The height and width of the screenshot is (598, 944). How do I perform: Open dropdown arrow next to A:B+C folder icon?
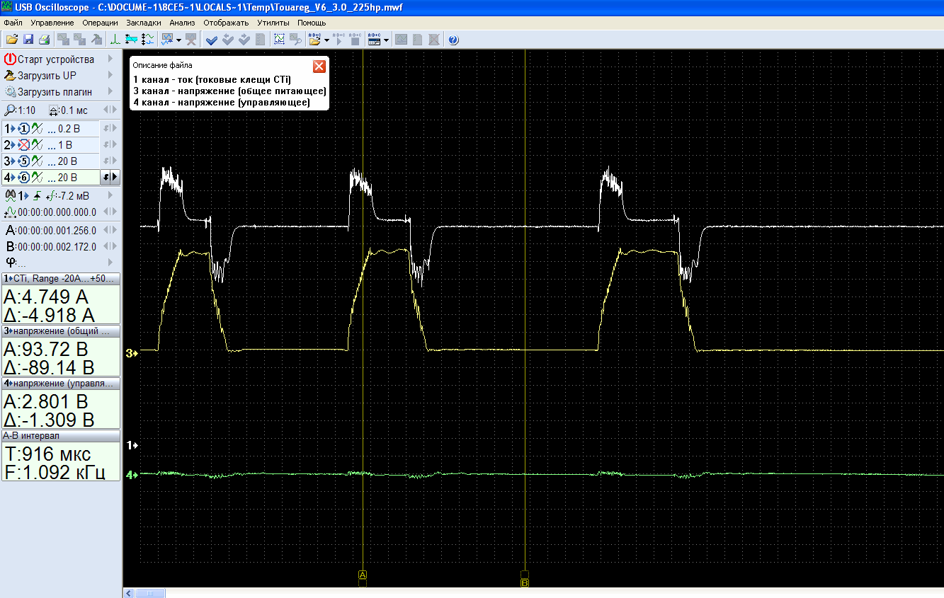[326, 40]
